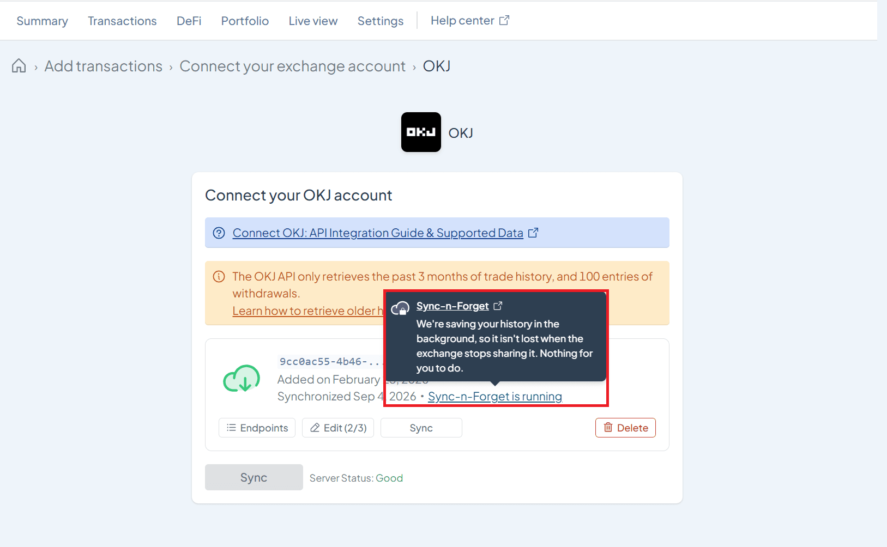Click the Edit (2/3) button
This screenshot has width=887, height=547.
coord(338,428)
